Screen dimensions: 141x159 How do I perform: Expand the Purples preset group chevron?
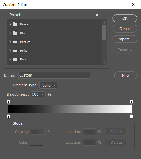(x=10, y=42)
